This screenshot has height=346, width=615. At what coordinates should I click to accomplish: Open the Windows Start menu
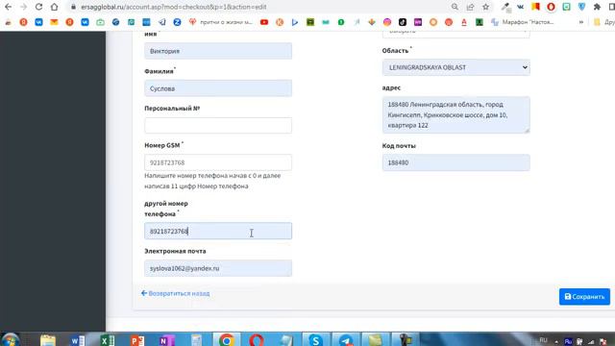point(11,339)
